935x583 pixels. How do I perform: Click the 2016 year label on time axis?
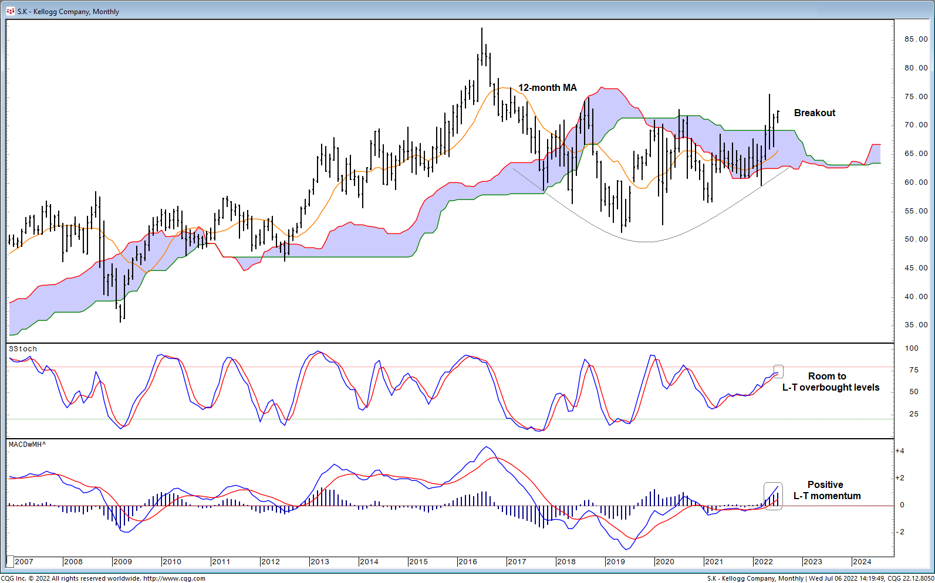pyautogui.click(x=468, y=562)
